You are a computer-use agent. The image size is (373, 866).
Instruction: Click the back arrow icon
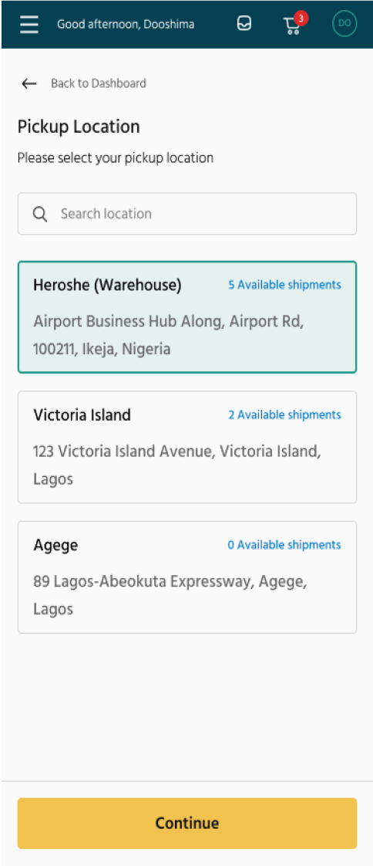point(29,83)
